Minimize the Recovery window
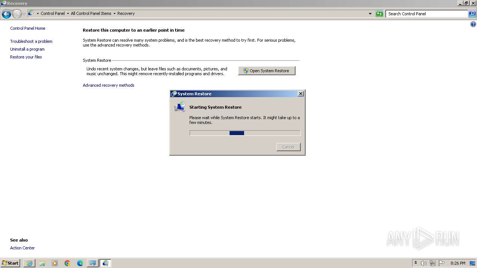The width and height of the screenshot is (477, 268). [461, 3]
